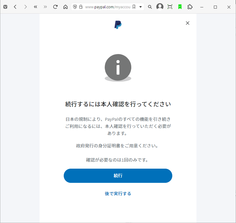The width and height of the screenshot is (236, 223).
Task: Go to the home page
Action: coord(65,7)
